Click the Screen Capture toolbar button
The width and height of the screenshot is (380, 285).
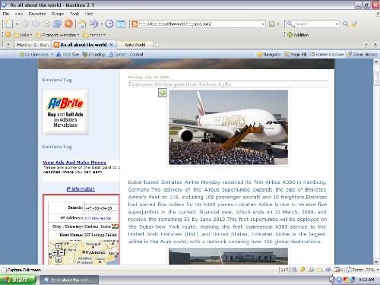[327, 54]
